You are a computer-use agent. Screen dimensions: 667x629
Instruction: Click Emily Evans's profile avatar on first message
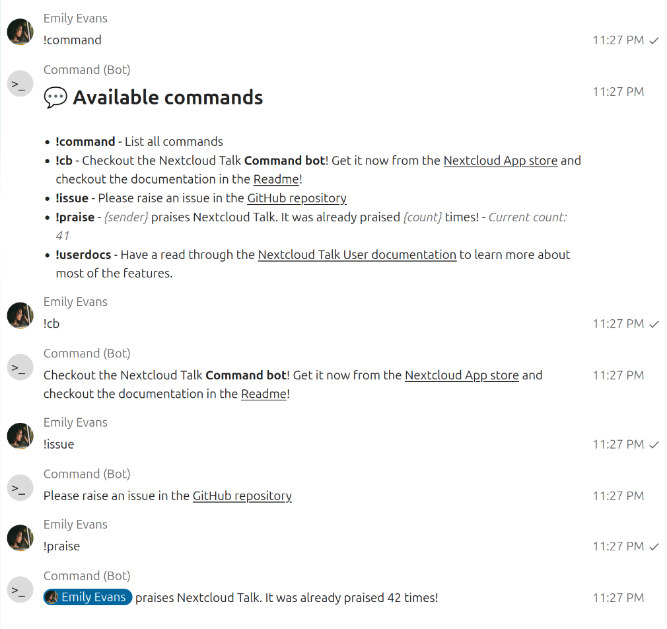pos(20,31)
